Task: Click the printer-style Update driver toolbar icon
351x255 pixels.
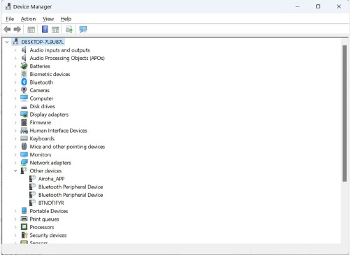Action: click(69, 29)
